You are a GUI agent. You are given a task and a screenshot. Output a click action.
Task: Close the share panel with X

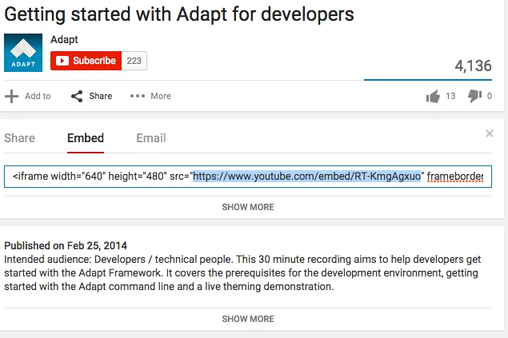tap(490, 133)
